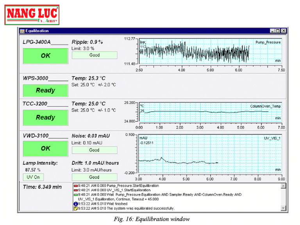Image resolution: width=300 pixels, height=225 pixels.
Task: Click the green Ready status for TCC-3200
Action: [x=45, y=117]
